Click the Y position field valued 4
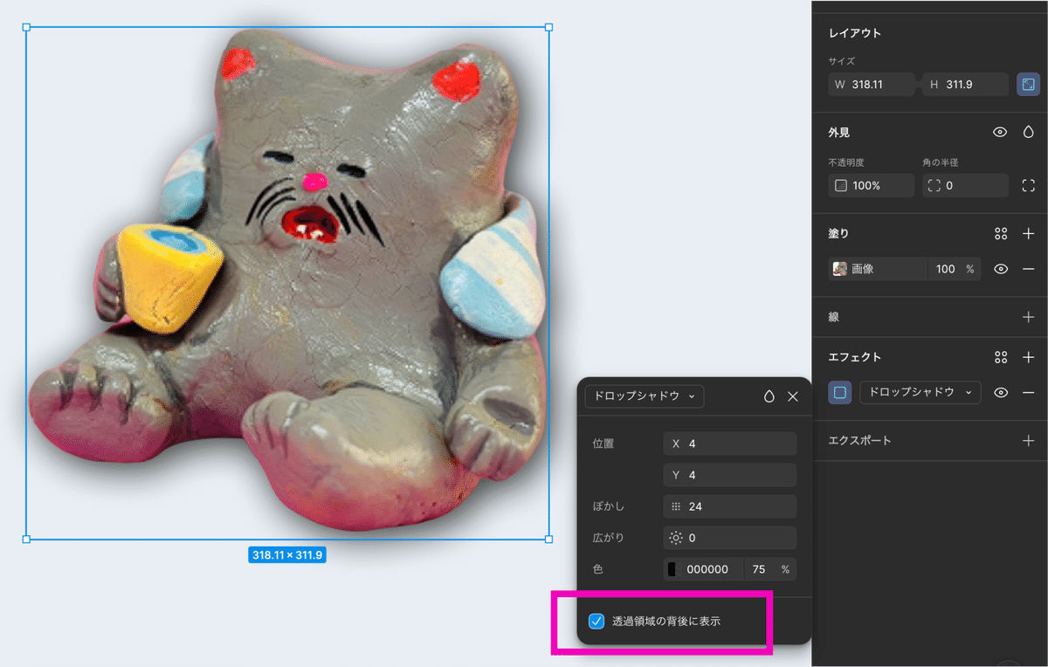1048x667 pixels. 730,475
